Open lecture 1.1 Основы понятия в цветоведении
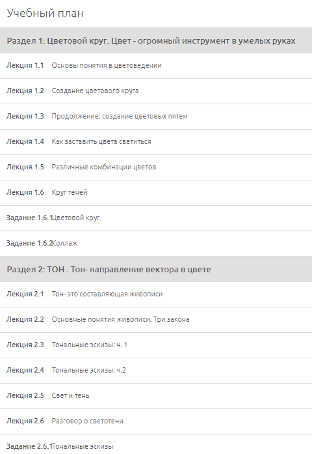This screenshot has width=312, height=454. [x=156, y=66]
